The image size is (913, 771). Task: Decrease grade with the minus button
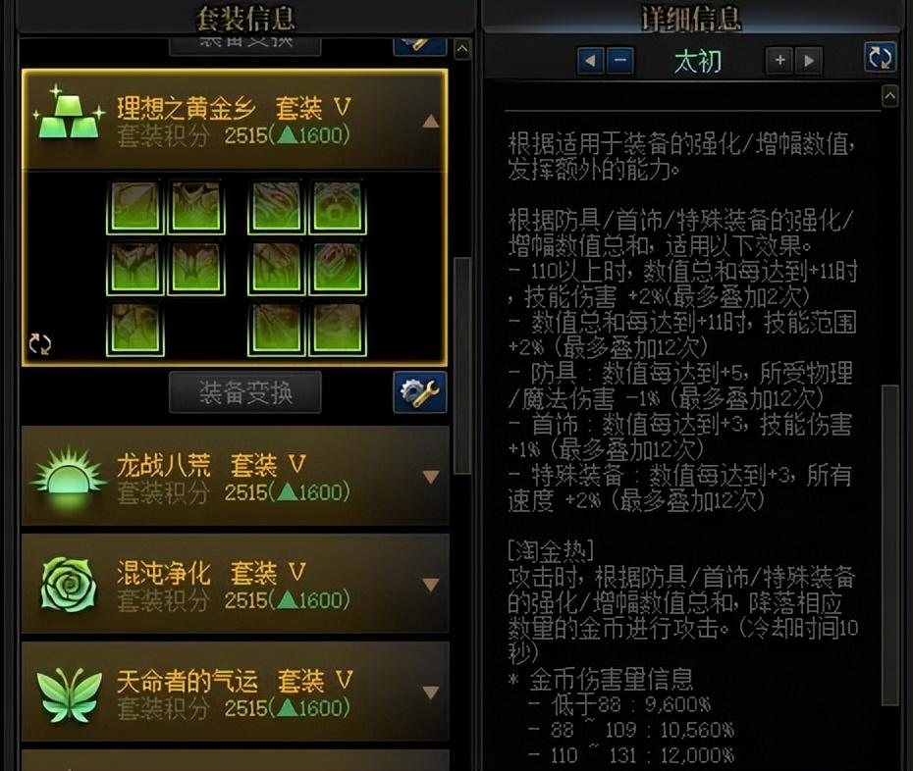tap(620, 61)
